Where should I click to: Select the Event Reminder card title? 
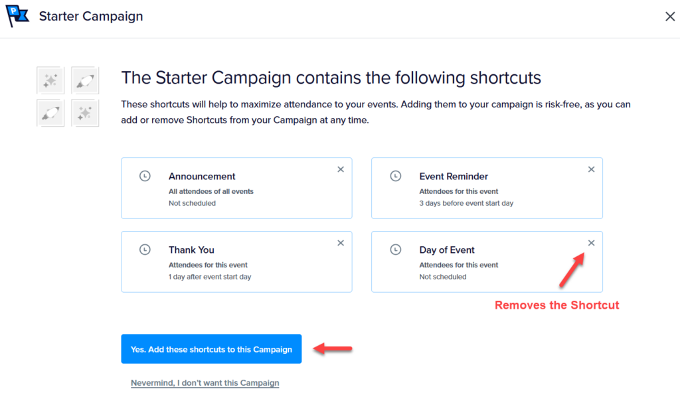pos(454,177)
